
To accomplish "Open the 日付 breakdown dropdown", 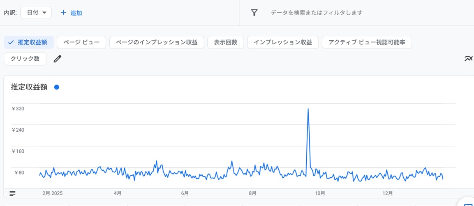I will pos(36,13).
